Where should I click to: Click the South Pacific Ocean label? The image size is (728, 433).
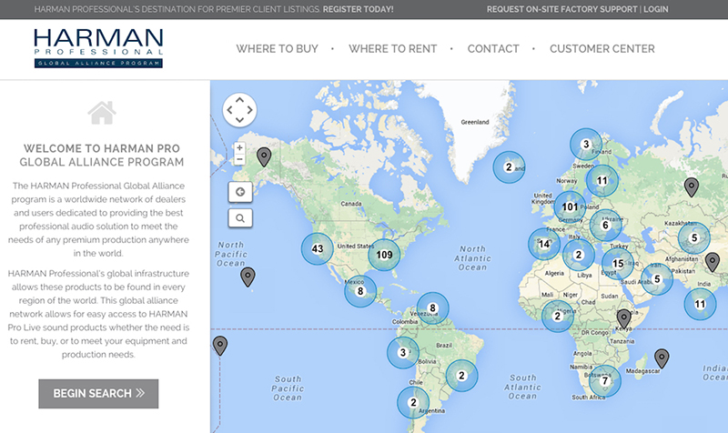[x=288, y=388]
